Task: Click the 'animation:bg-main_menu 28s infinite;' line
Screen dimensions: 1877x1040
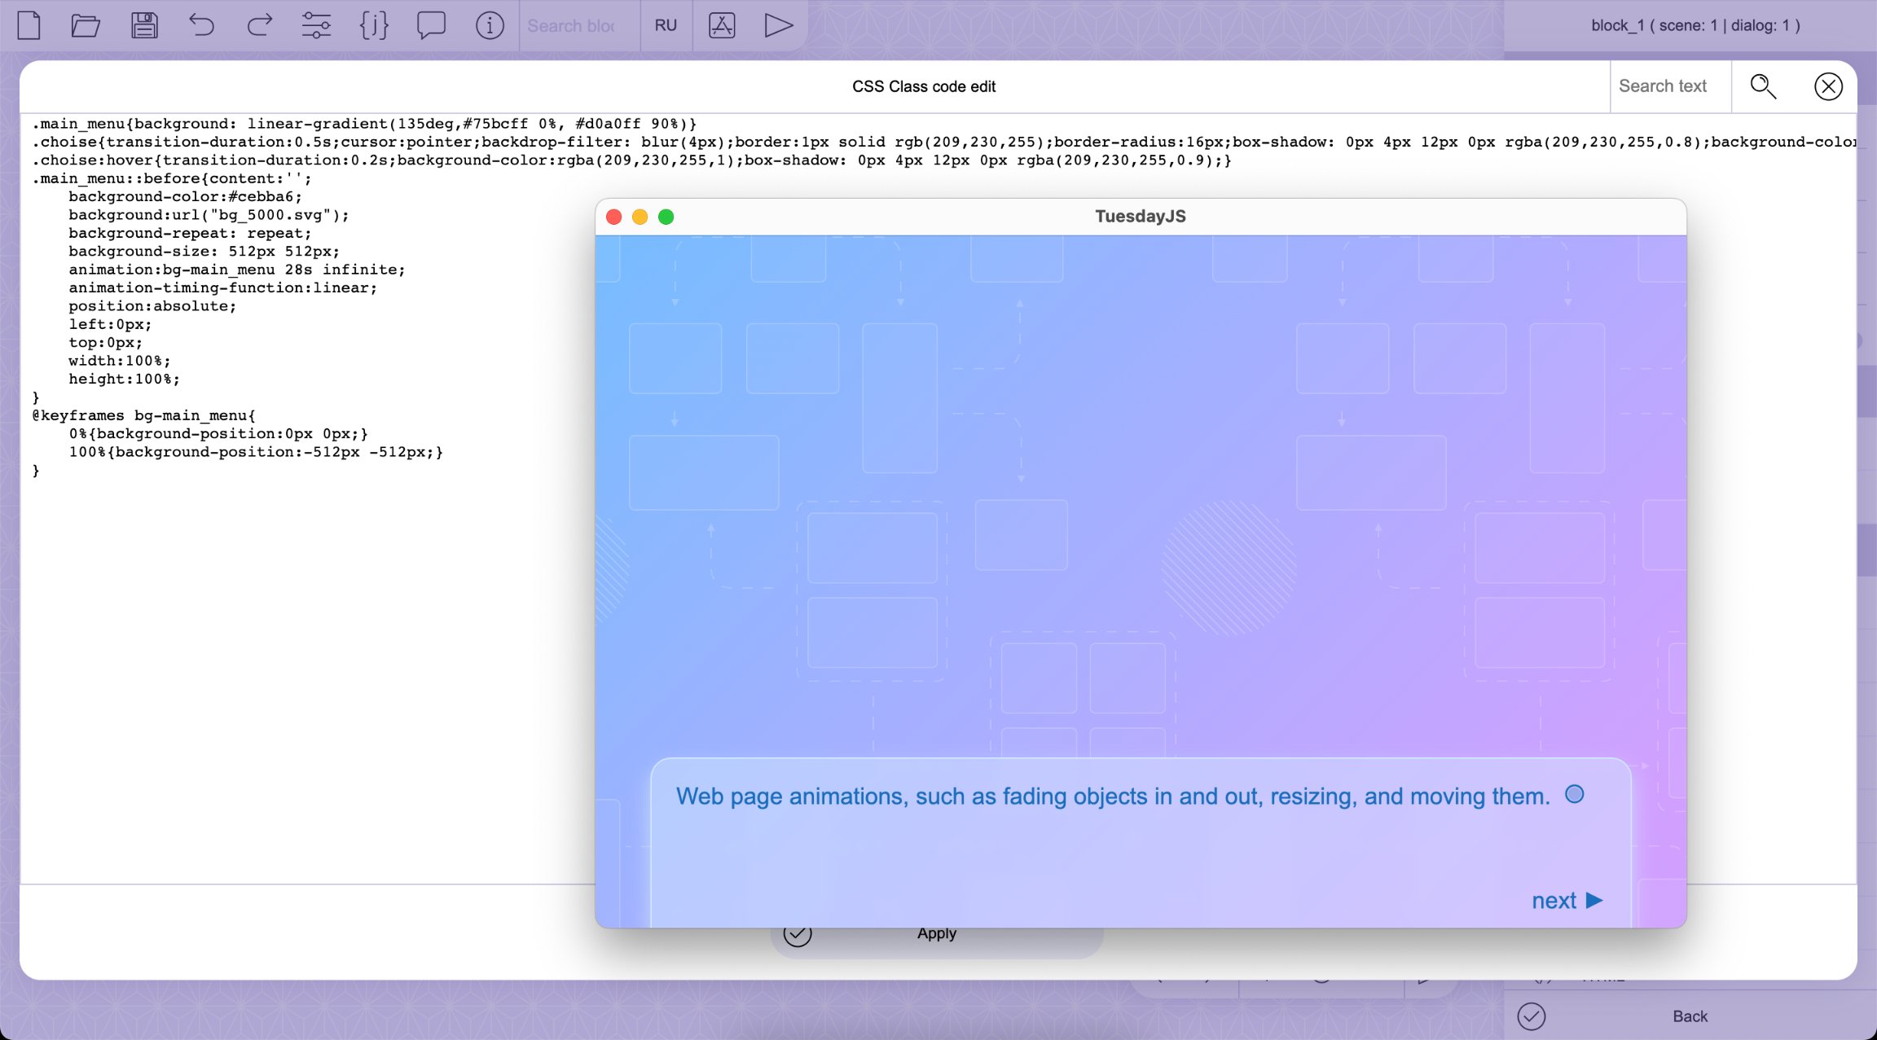Action: (x=236, y=270)
